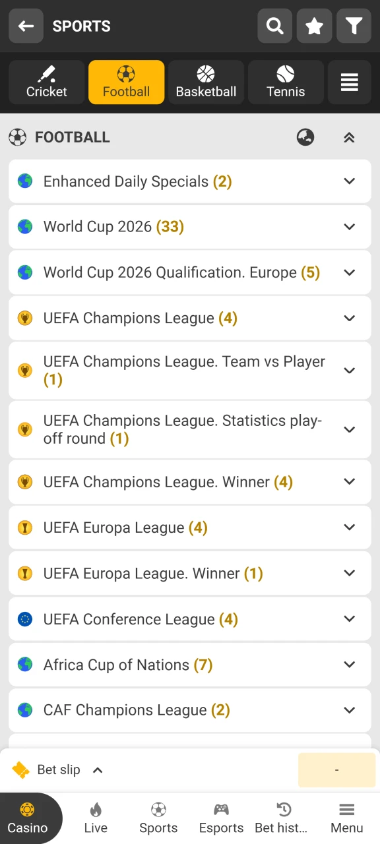The image size is (380, 844).
Task: Open the sports list hamburger icon
Action: [350, 82]
